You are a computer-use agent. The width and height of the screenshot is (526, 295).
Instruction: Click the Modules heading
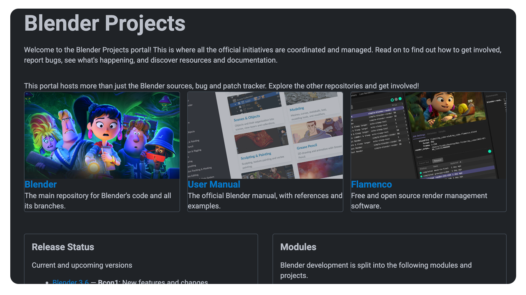(x=298, y=247)
